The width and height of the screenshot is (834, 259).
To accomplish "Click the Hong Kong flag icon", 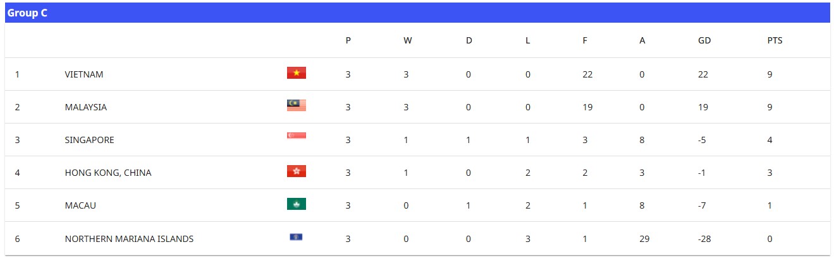I will pyautogui.click(x=296, y=171).
